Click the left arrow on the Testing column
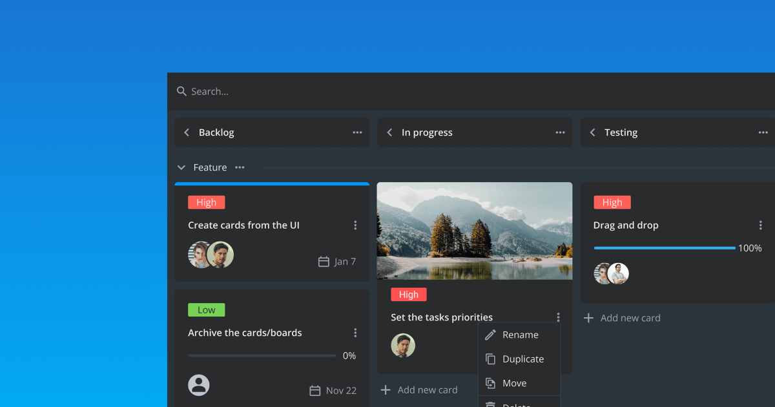Screen dimensions: 775x407 click(592, 132)
